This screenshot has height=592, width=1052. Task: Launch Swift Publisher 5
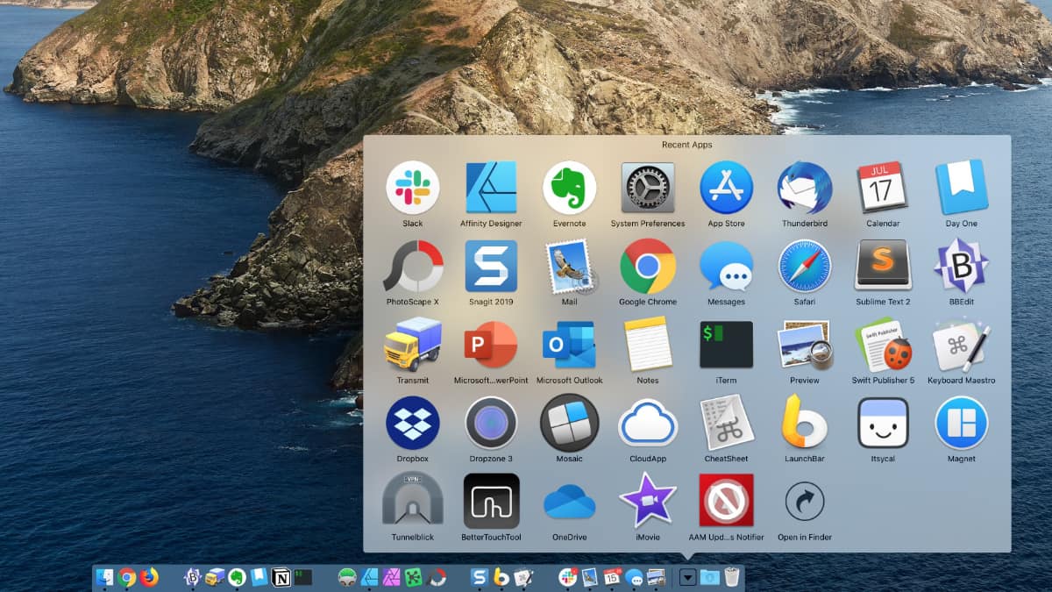(x=883, y=345)
